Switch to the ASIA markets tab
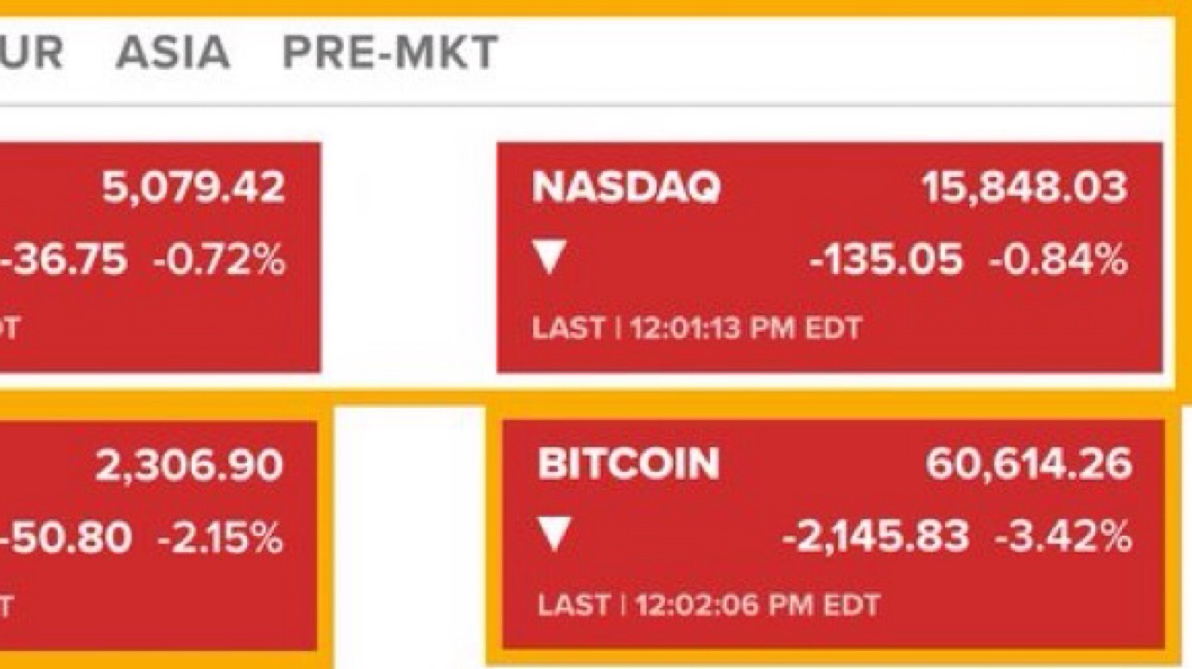This screenshot has height=669, width=1192. click(x=173, y=54)
